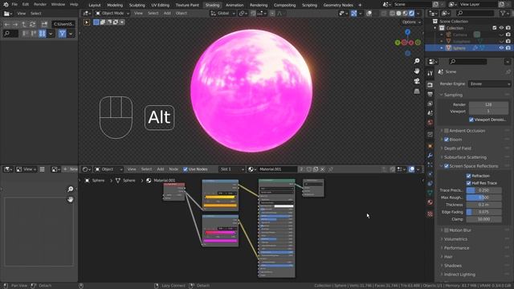Click file browser back arrow
This screenshot has height=289, width=514.
[x=7, y=24]
